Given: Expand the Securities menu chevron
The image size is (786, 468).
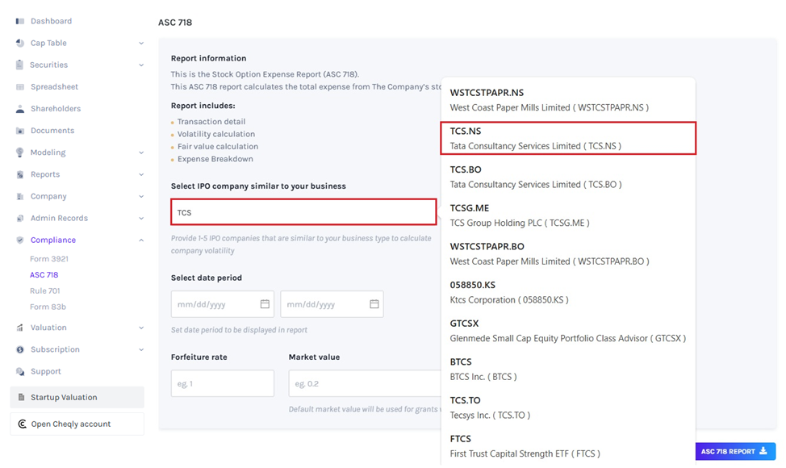Looking at the screenshot, I should (141, 65).
